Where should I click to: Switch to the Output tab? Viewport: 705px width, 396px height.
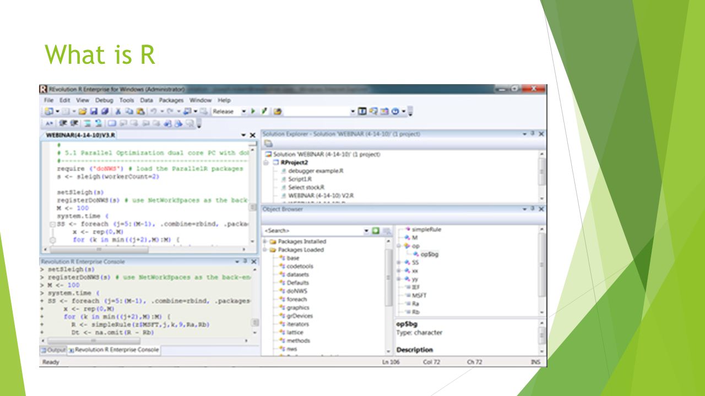pyautogui.click(x=53, y=350)
